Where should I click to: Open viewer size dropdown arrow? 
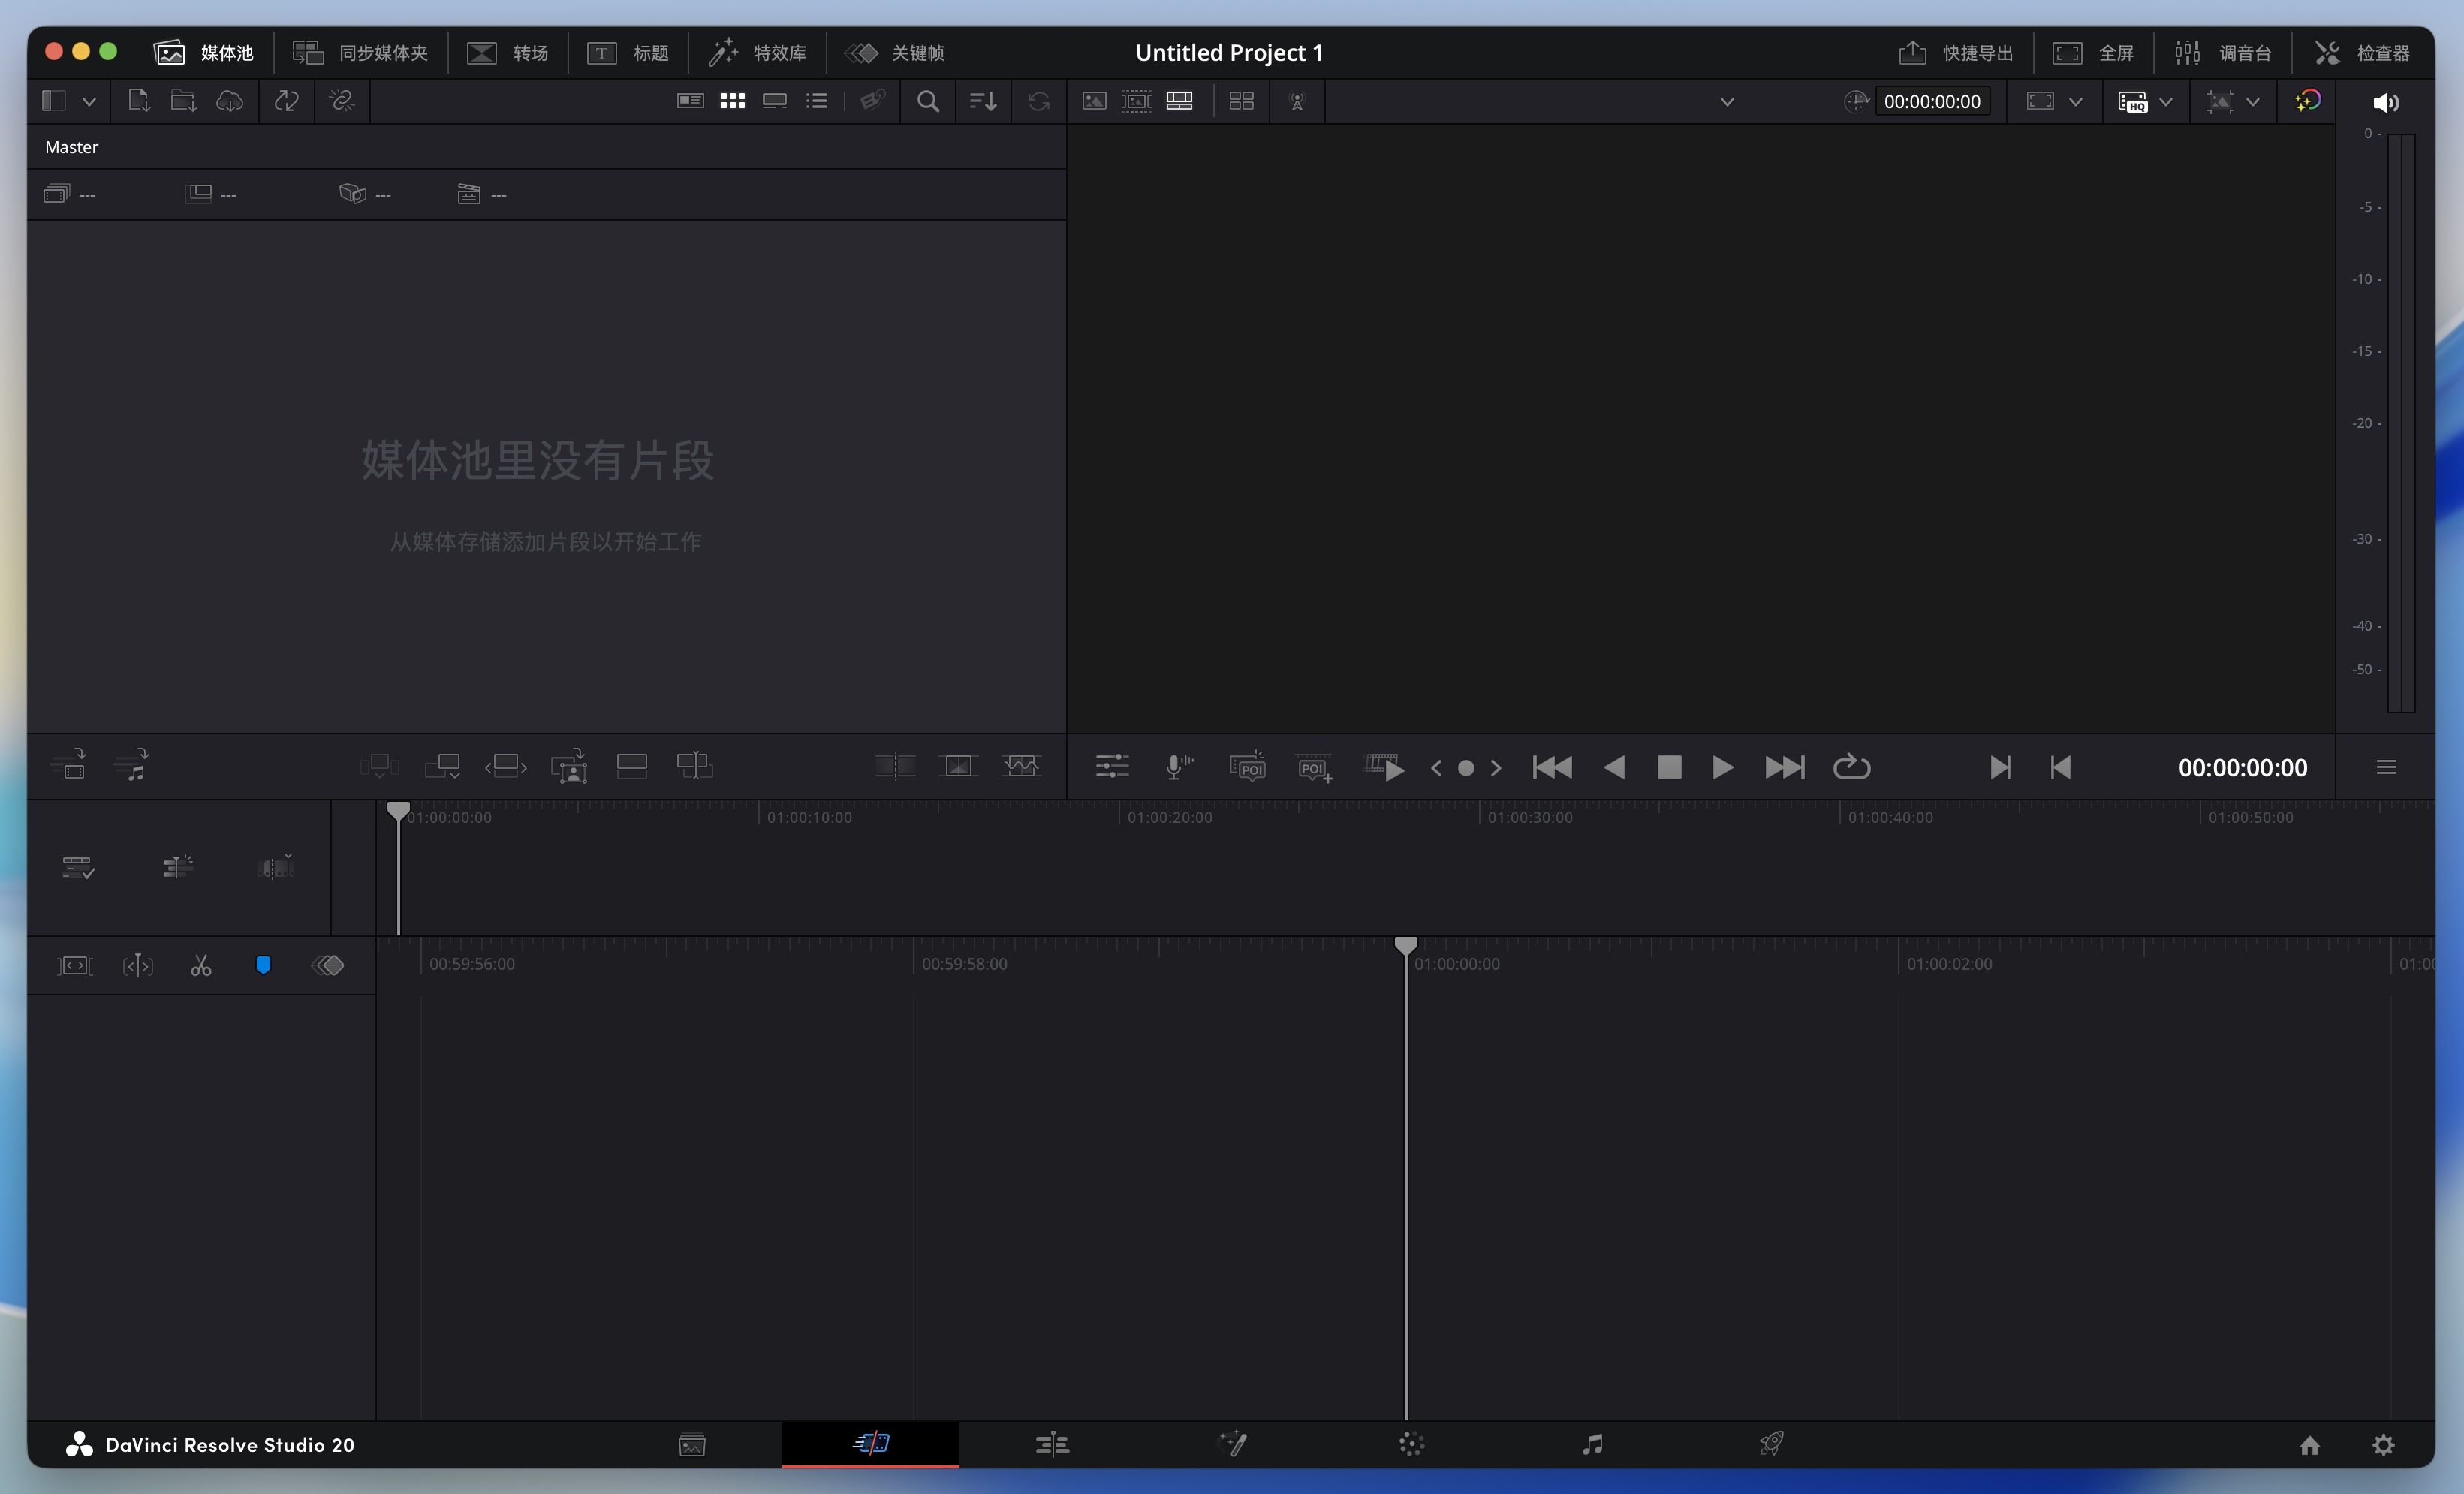pyautogui.click(x=2075, y=102)
